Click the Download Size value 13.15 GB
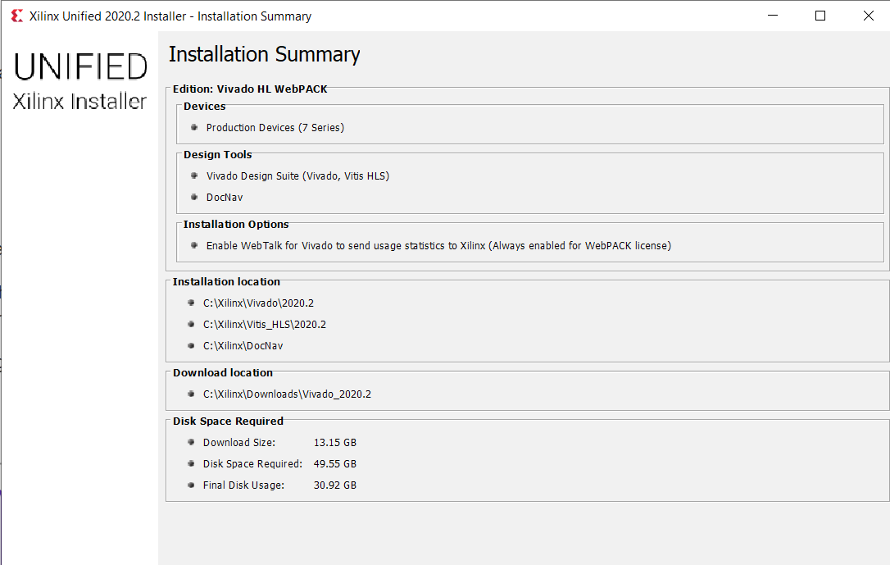 point(335,442)
